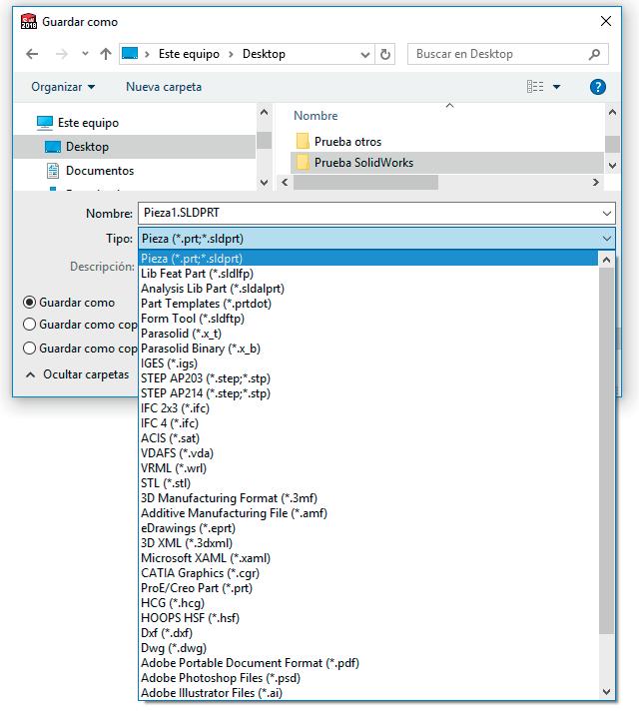Choose Adobe Portable Document Format (*.pdf)

pyautogui.click(x=368, y=663)
